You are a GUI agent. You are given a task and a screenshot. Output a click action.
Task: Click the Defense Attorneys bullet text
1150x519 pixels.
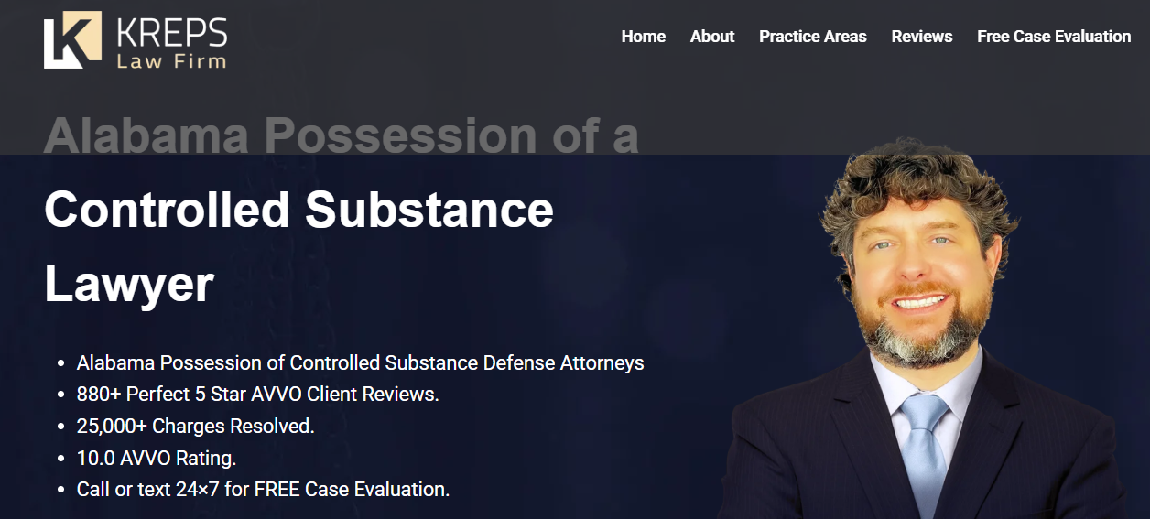tap(360, 362)
